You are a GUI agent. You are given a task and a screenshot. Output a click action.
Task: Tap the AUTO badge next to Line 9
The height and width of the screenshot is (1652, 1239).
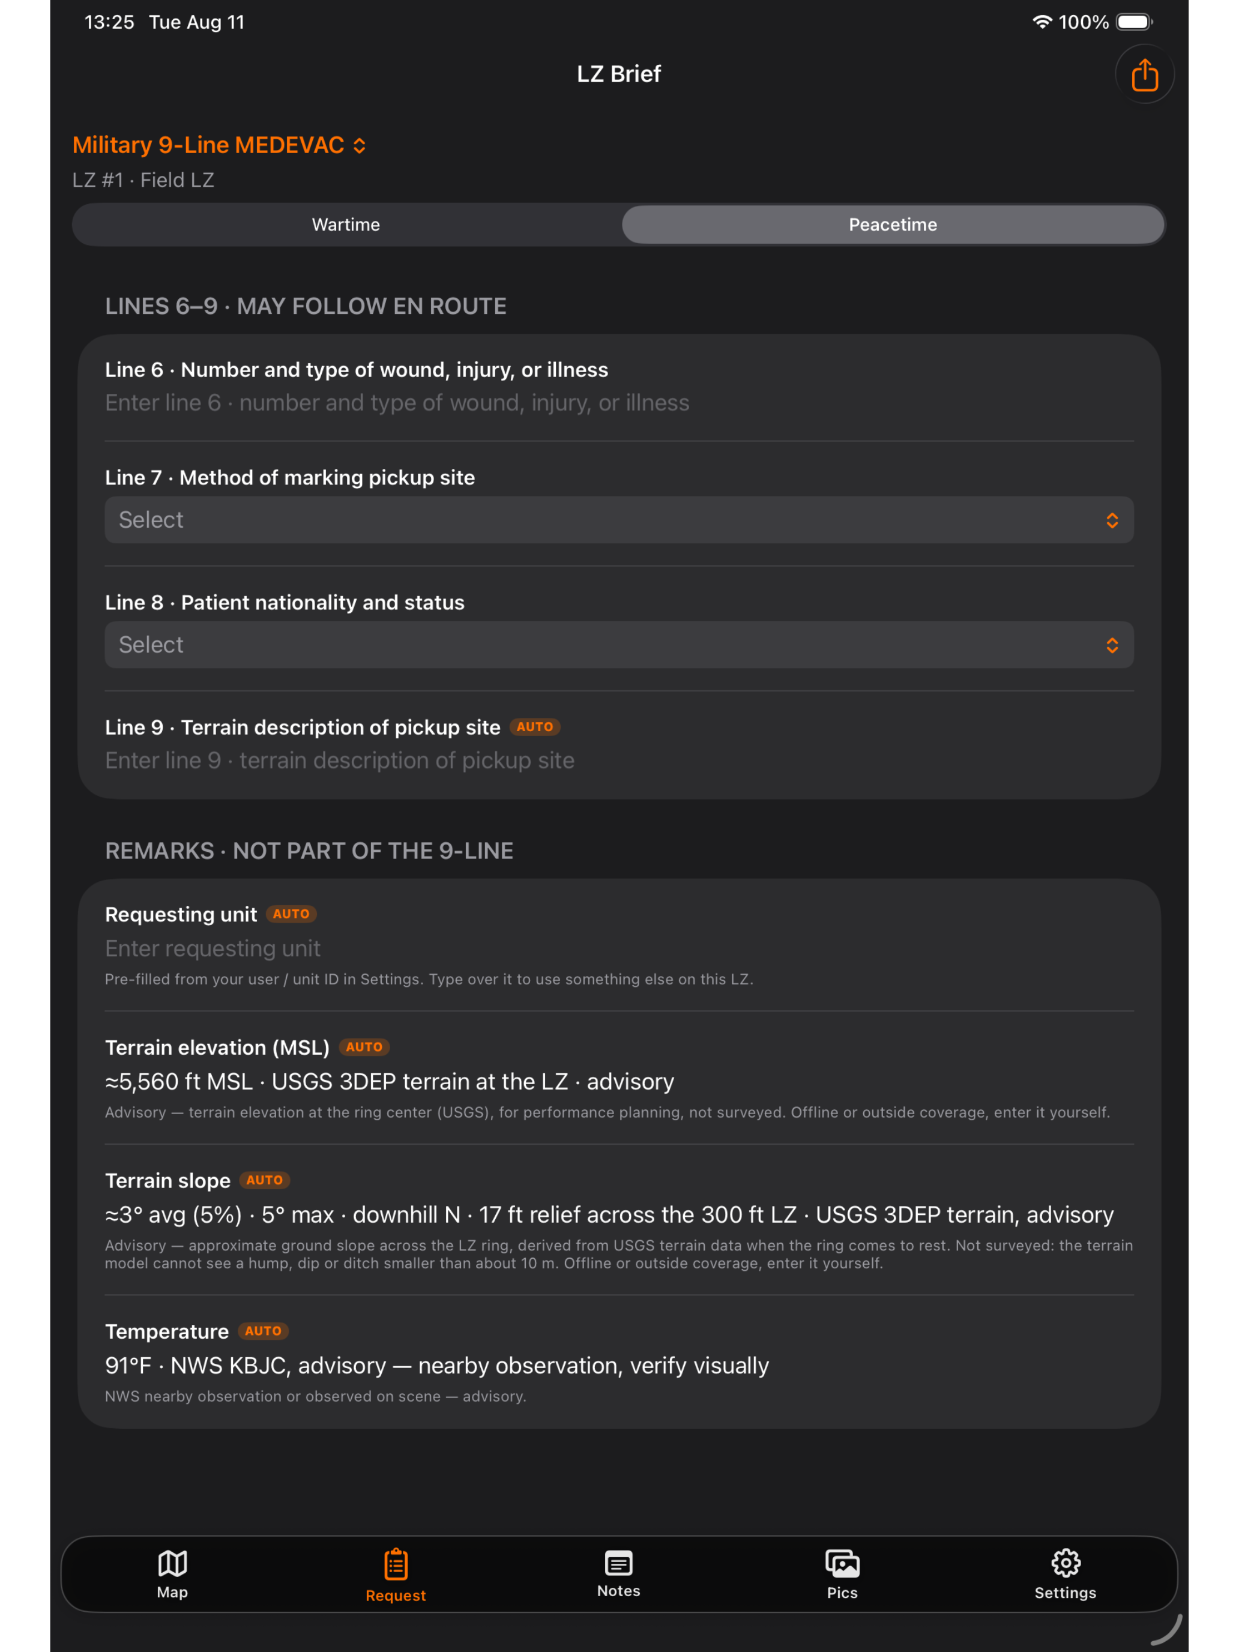[x=535, y=727]
